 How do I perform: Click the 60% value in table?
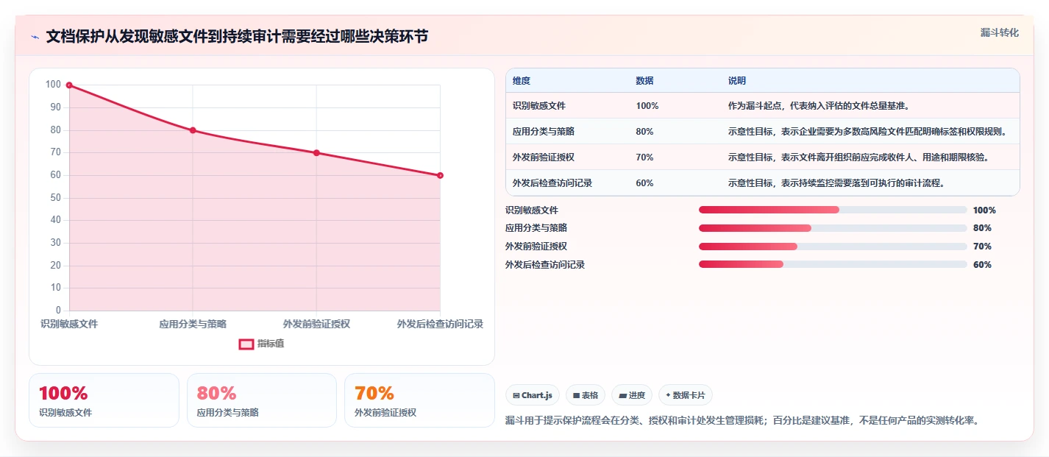click(x=644, y=183)
